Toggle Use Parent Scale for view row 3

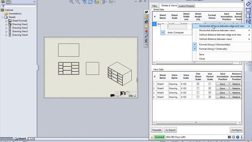click(x=209, y=93)
